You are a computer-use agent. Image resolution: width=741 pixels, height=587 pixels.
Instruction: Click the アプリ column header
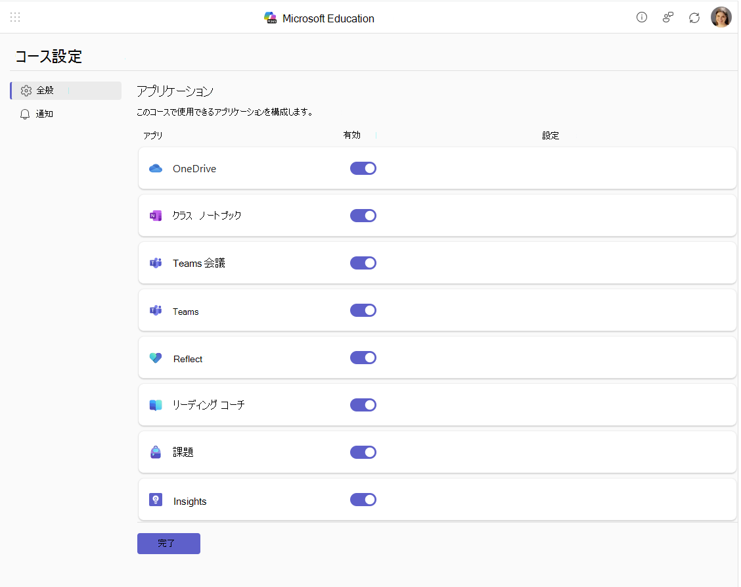152,136
